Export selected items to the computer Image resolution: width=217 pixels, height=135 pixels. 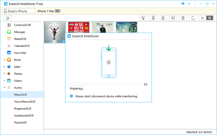(x=173, y=18)
